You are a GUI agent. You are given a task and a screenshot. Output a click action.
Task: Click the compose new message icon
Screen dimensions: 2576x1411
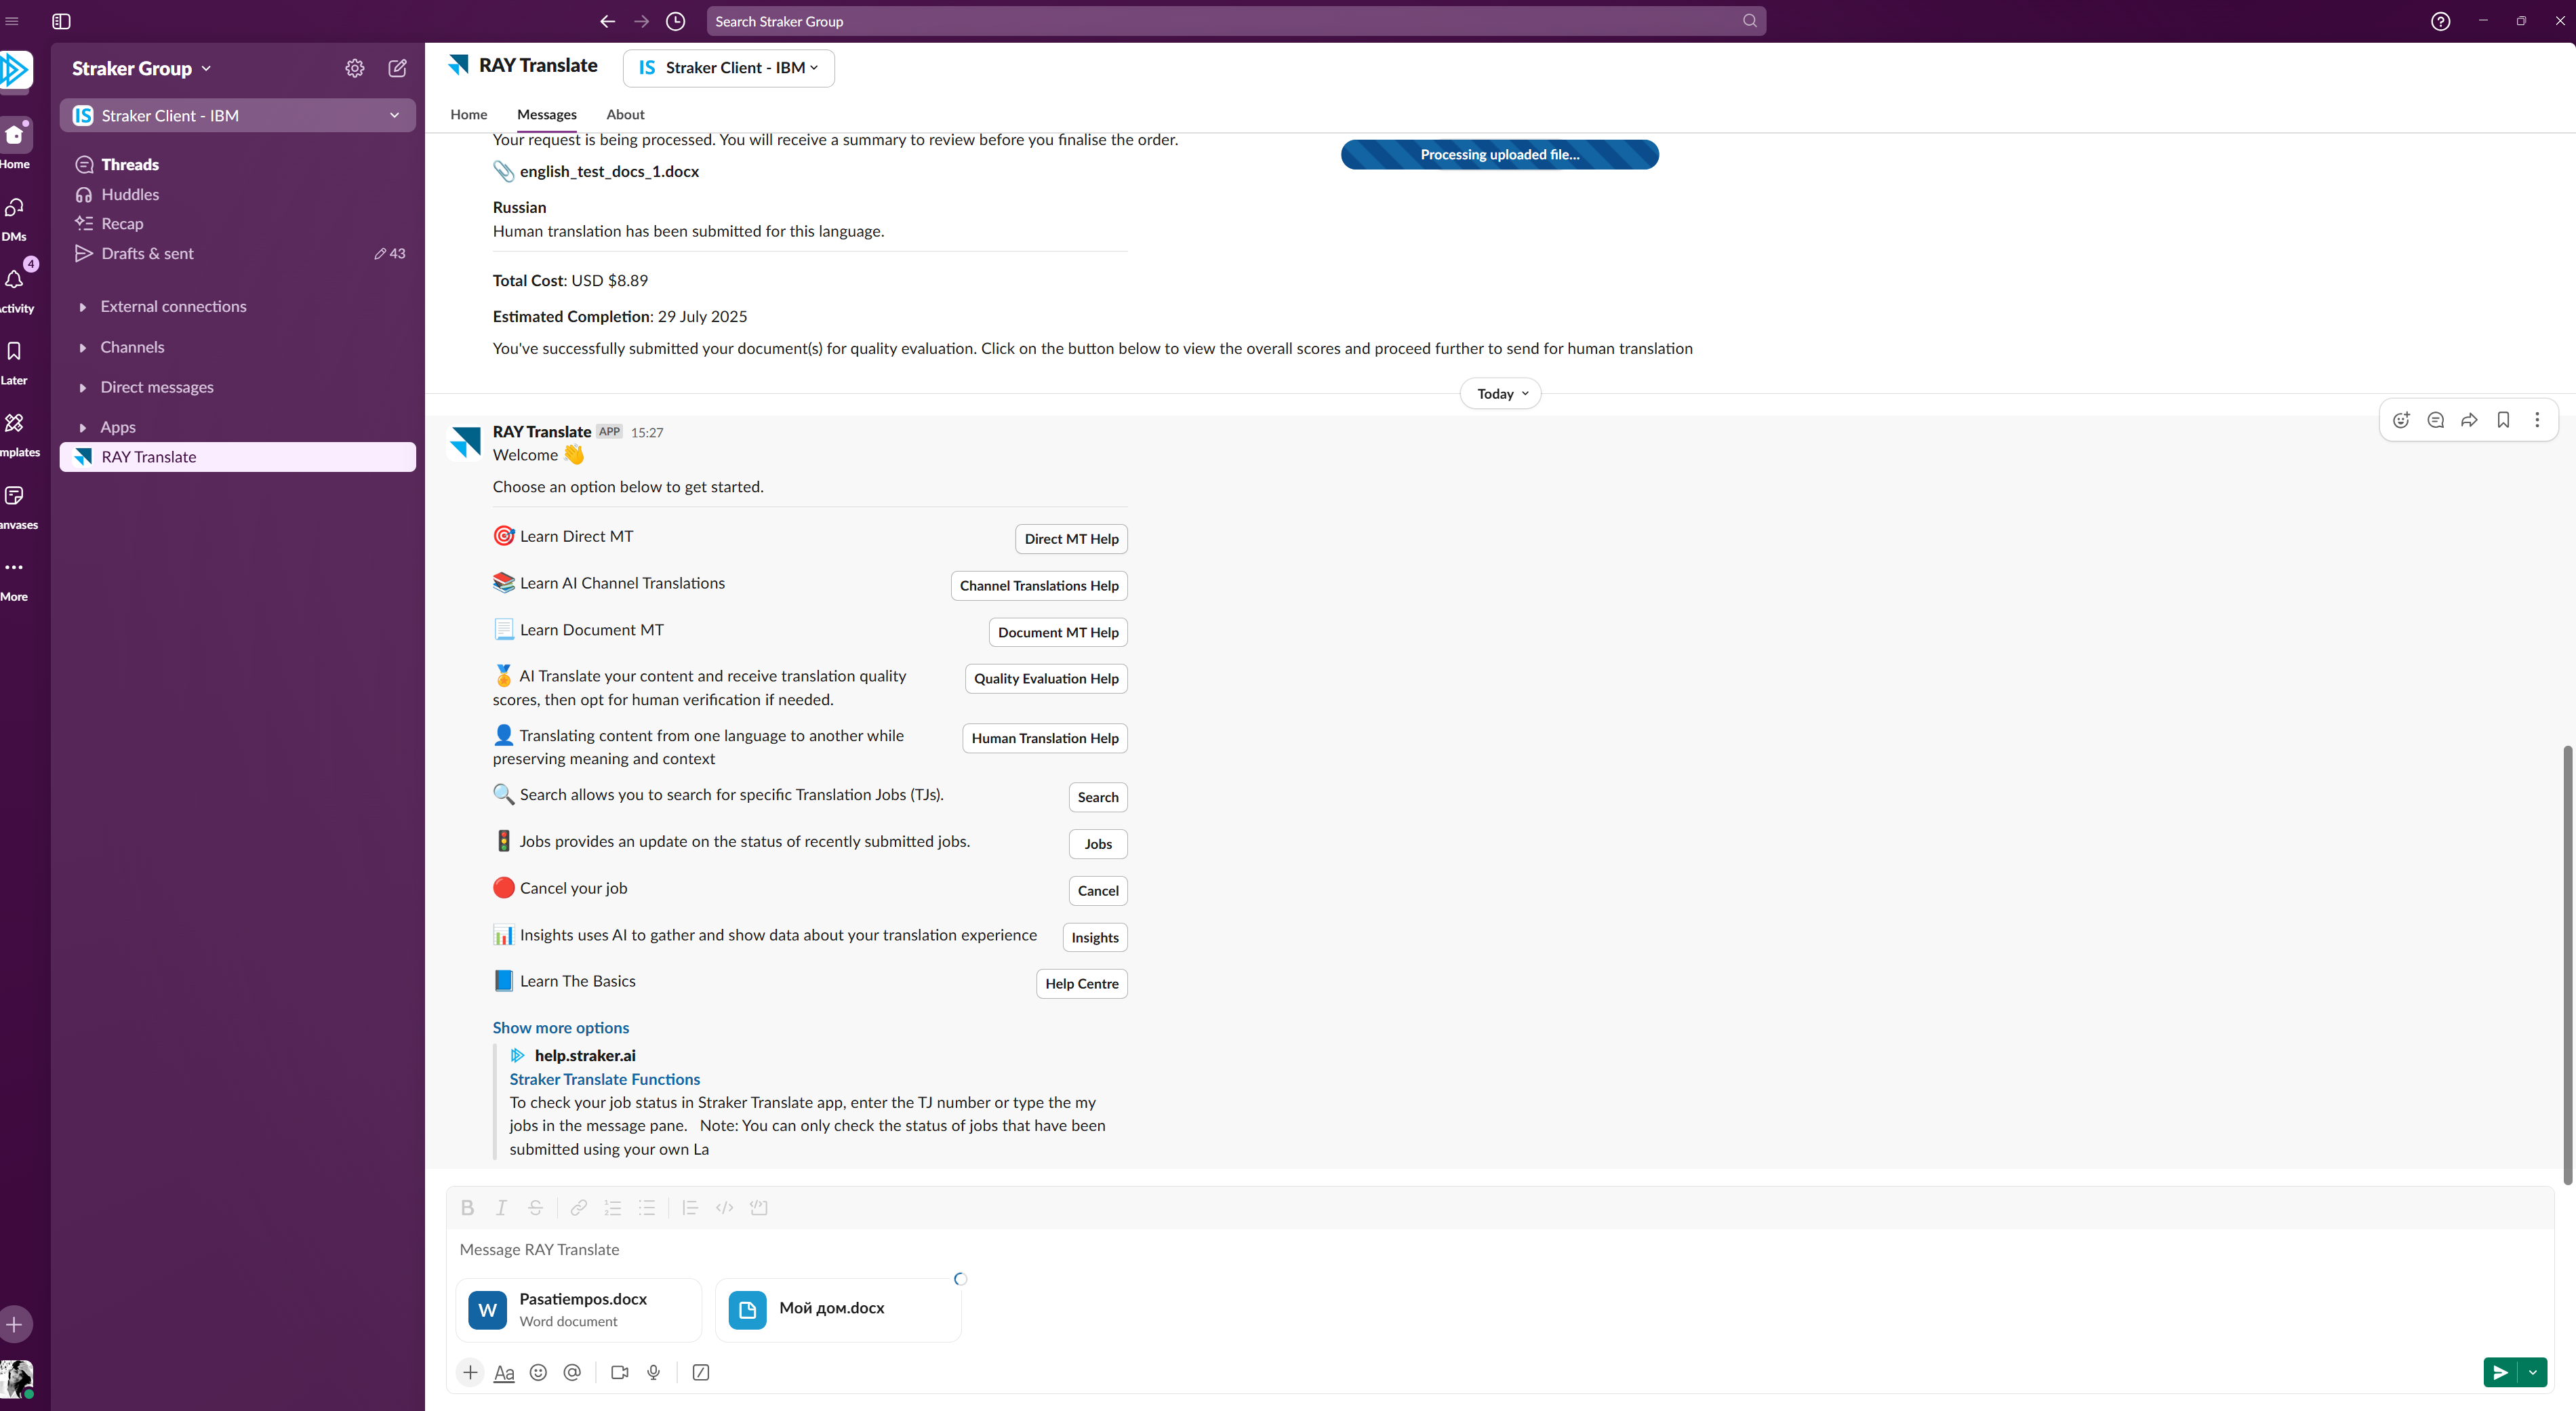(397, 68)
